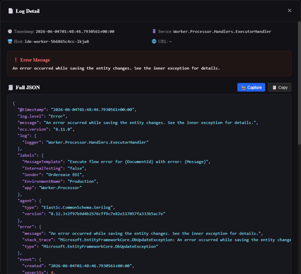The height and width of the screenshot is (274, 301).
Task: Click the top-level "message" JSON line
Action: click(138, 123)
